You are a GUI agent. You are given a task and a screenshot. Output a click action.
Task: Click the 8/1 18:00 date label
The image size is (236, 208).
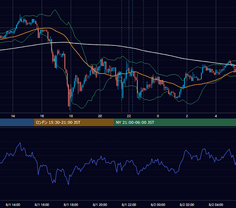tap(71, 205)
